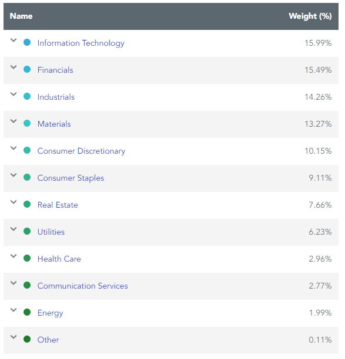
Task: Expand the Materials sector chevron
Action: pos(14,121)
